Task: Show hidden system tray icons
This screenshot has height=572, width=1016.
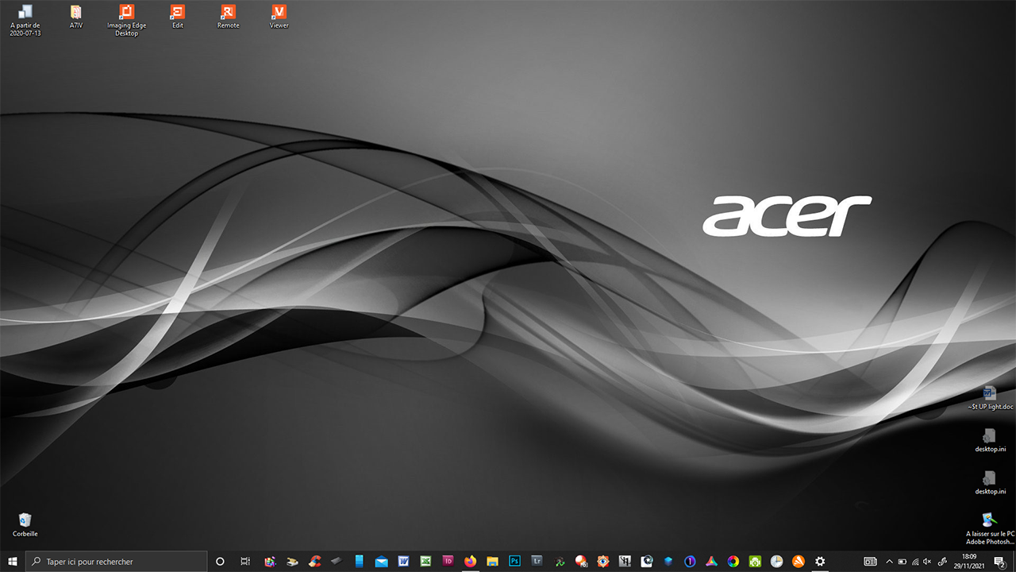Action: (x=889, y=562)
